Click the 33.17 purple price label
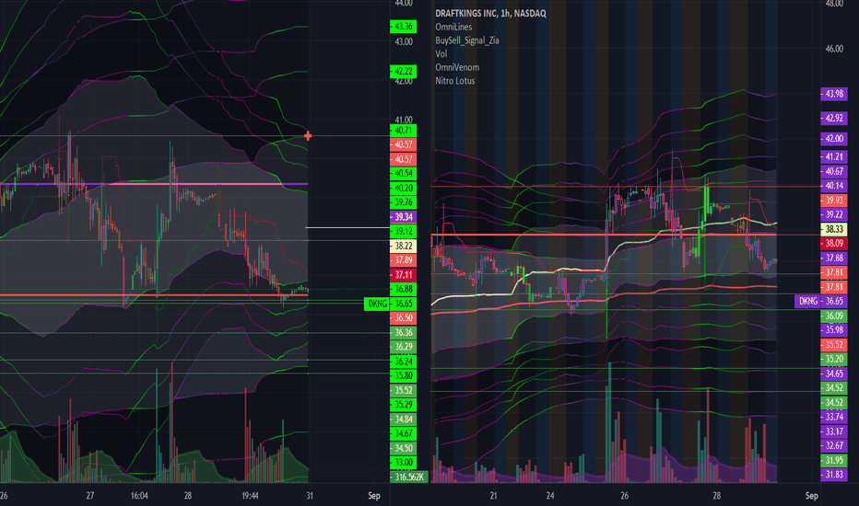 click(834, 431)
